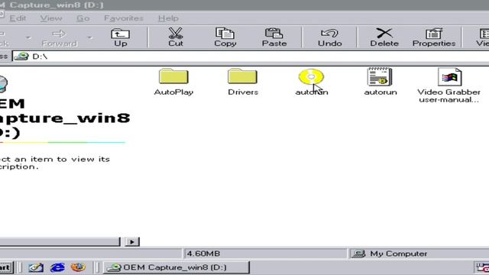Delete the selected item
The height and width of the screenshot is (275, 489).
(384, 37)
